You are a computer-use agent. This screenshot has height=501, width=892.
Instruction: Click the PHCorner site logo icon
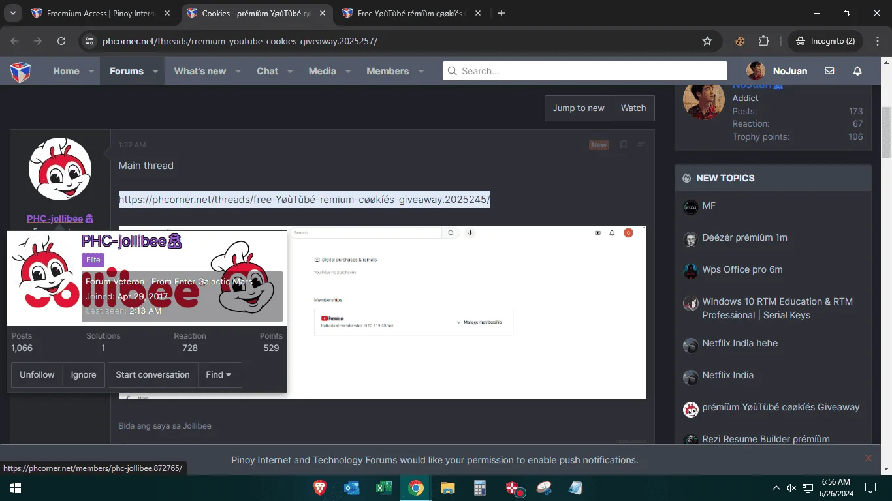point(20,71)
